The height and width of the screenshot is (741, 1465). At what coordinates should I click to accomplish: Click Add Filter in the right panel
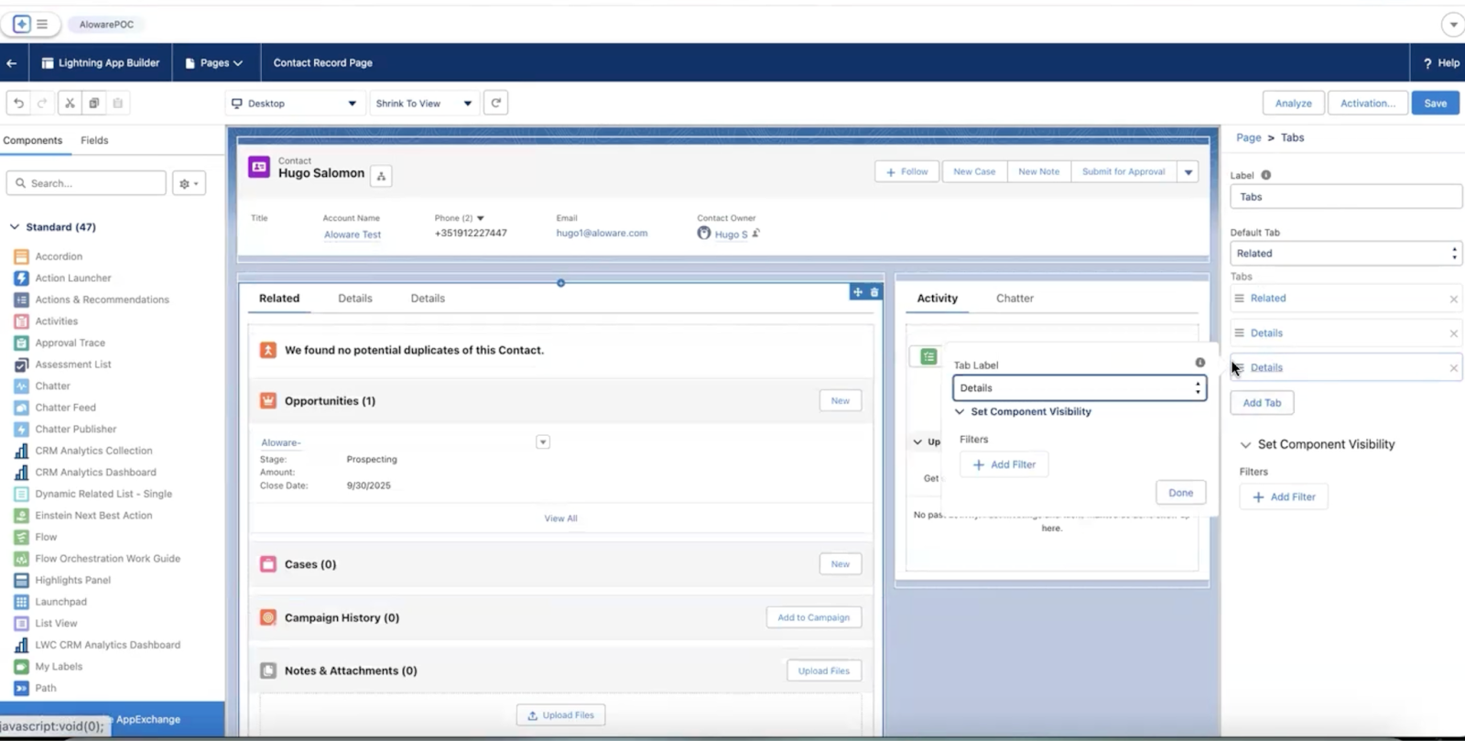click(1284, 496)
